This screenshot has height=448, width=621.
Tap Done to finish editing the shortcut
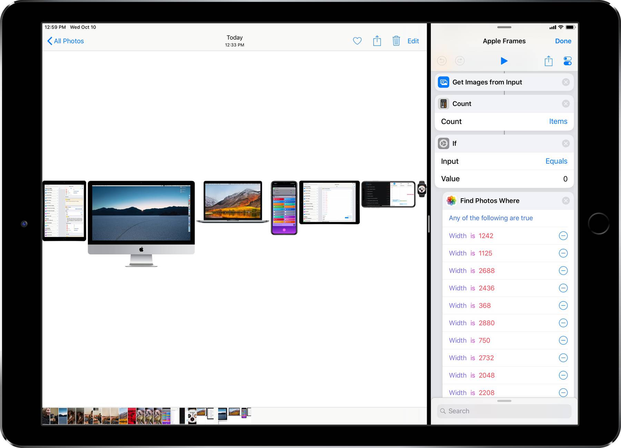pos(563,41)
